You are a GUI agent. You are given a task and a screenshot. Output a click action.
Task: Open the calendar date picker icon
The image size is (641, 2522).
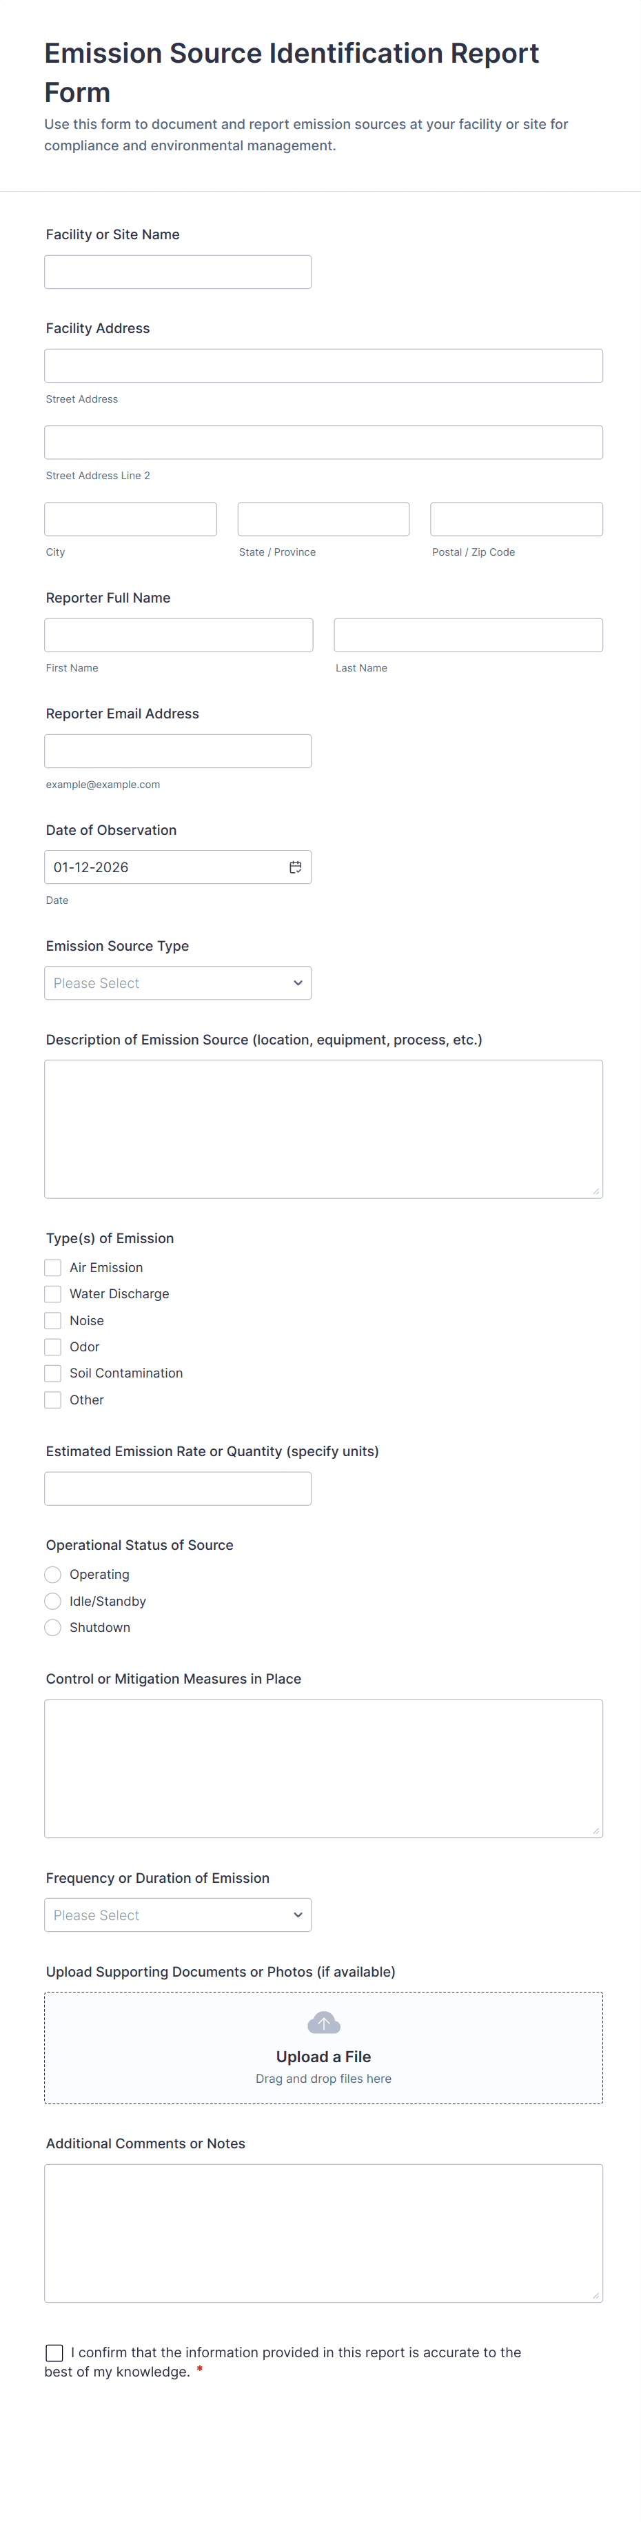(x=294, y=867)
